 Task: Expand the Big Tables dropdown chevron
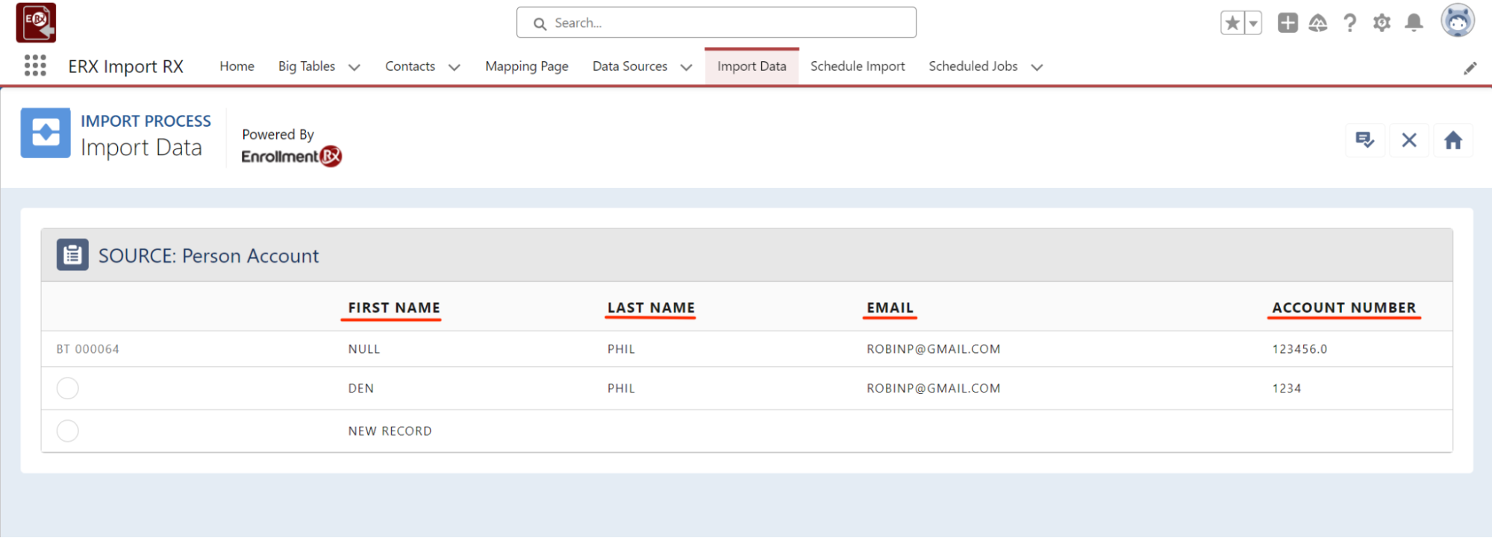pyautogui.click(x=355, y=67)
